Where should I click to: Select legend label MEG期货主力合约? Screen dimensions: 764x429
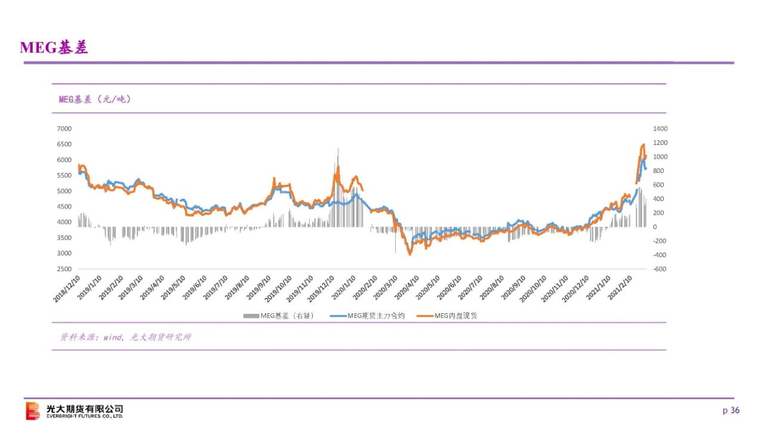click(x=376, y=316)
